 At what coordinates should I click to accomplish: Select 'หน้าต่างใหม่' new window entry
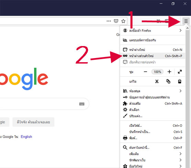click(x=152, y=50)
